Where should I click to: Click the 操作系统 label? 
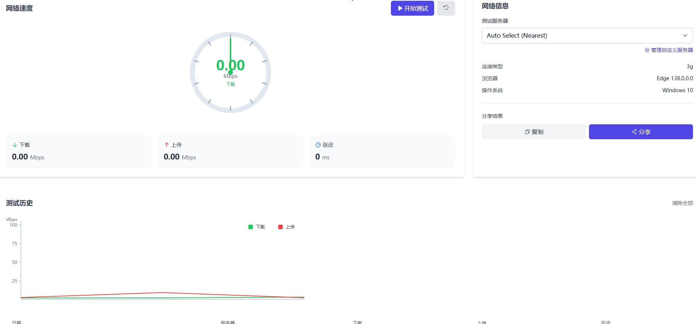pyautogui.click(x=492, y=90)
